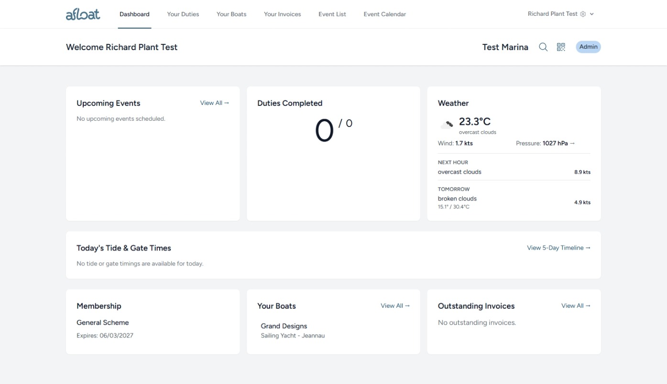Viewport: 667px width, 384px height.
Task: Click the Sailing Yacht - Jeannau text
Action: click(293, 336)
